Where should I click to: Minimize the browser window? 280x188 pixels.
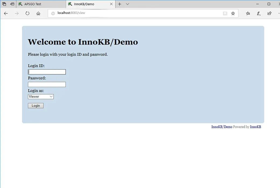point(257,4)
